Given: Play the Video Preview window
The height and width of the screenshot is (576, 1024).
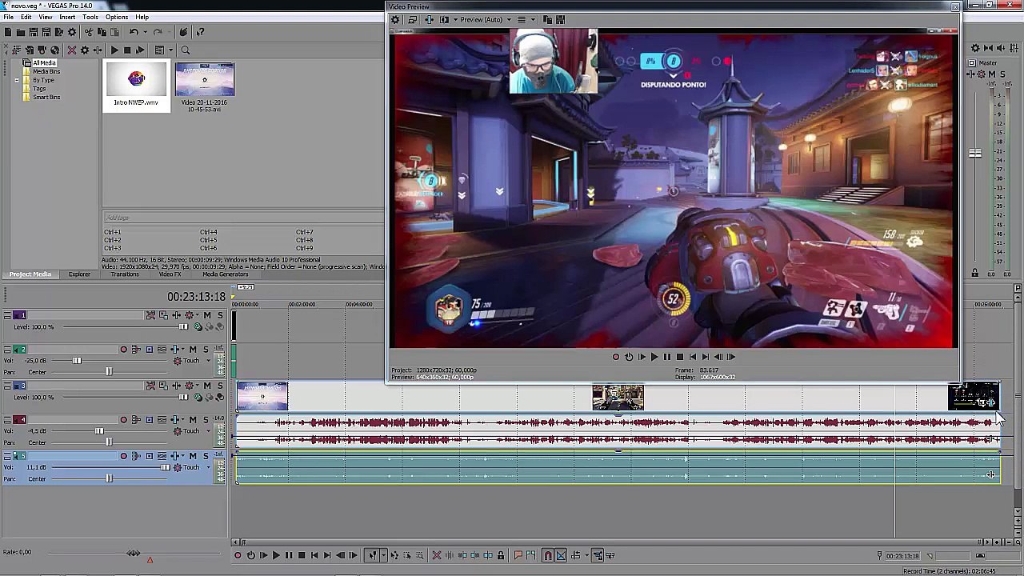Looking at the screenshot, I should [654, 357].
